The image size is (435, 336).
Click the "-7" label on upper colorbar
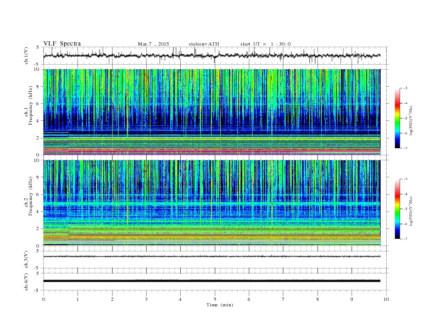(x=405, y=148)
